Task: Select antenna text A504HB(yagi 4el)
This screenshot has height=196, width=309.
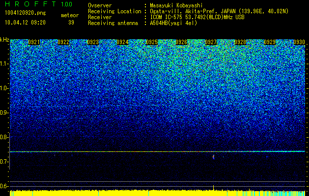Action: pos(173,23)
